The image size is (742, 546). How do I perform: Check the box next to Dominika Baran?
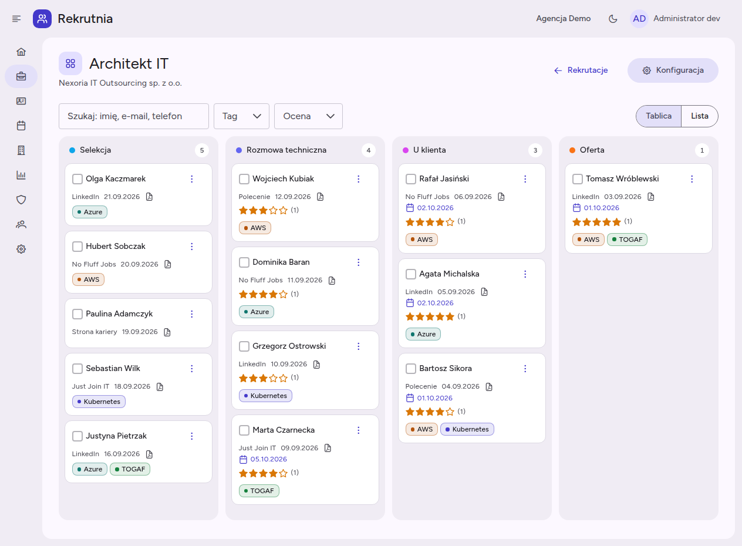click(244, 262)
